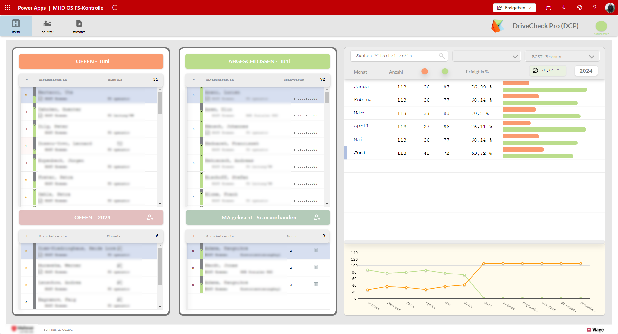Click ABGESCHLOSSEN list scroll-up arrow

(x=327, y=89)
